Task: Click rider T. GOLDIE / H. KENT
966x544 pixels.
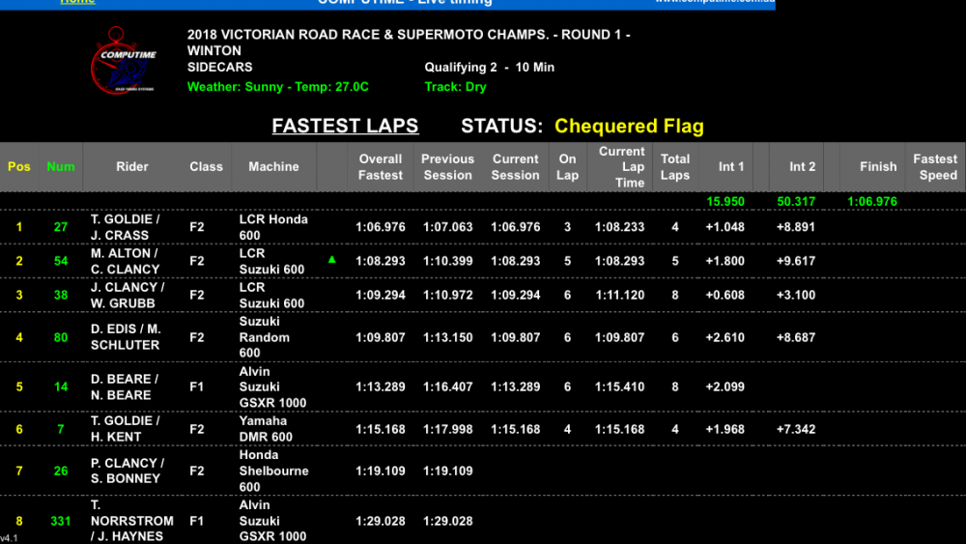Action: coord(125,429)
